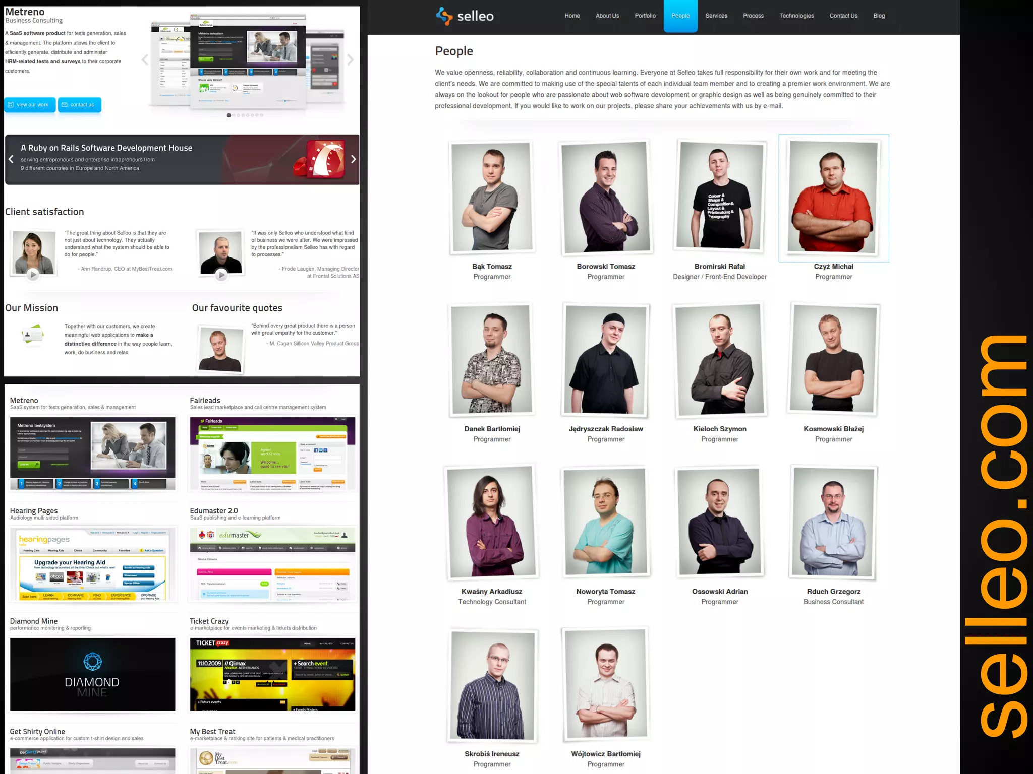The height and width of the screenshot is (774, 1033).
Task: Open the Portfolio menu item
Action: pyautogui.click(x=645, y=16)
